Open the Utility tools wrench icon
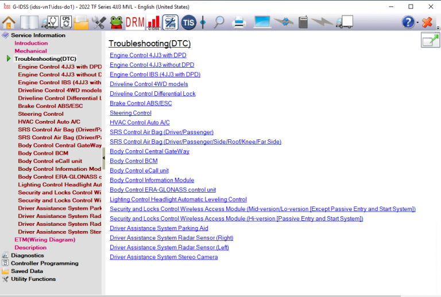The height and width of the screenshot is (297, 441). click(x=99, y=22)
